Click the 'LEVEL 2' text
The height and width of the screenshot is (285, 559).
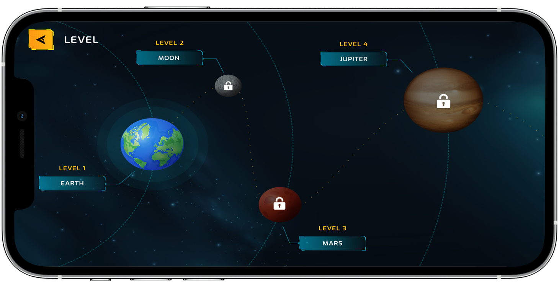tap(170, 43)
